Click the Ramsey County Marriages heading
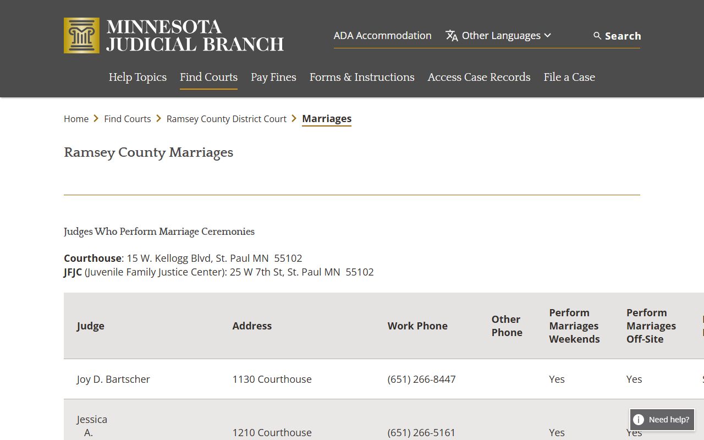The image size is (704, 440). (148, 152)
